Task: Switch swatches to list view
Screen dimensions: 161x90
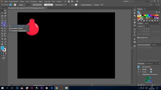Action: (x=156, y=12)
